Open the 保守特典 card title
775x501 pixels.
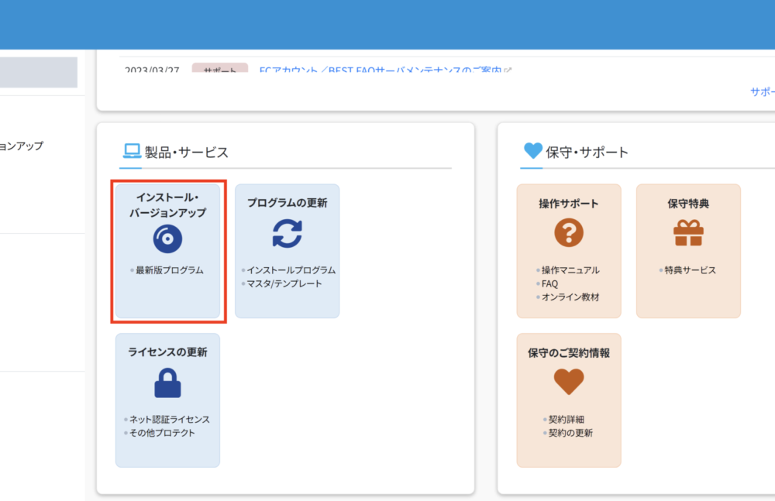pyautogui.click(x=688, y=204)
